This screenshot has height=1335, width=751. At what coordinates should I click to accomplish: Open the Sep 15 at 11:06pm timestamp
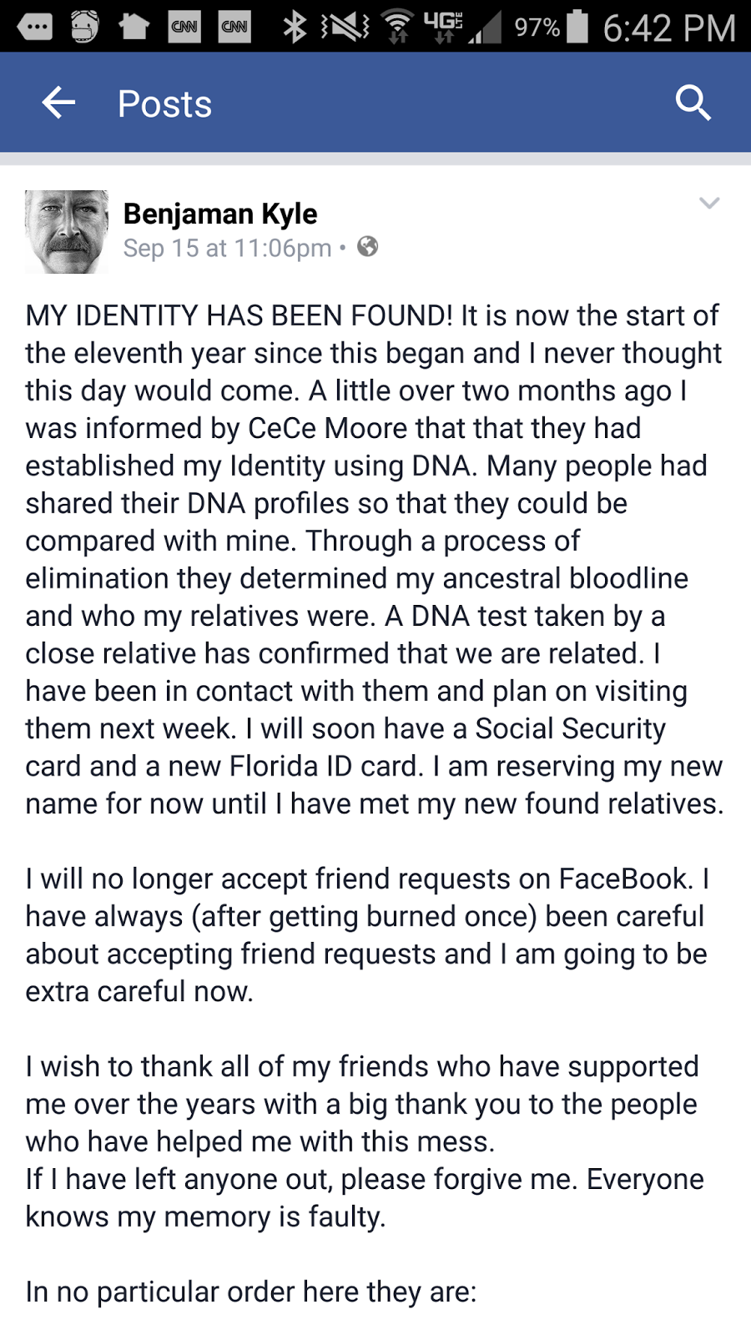[x=227, y=248]
